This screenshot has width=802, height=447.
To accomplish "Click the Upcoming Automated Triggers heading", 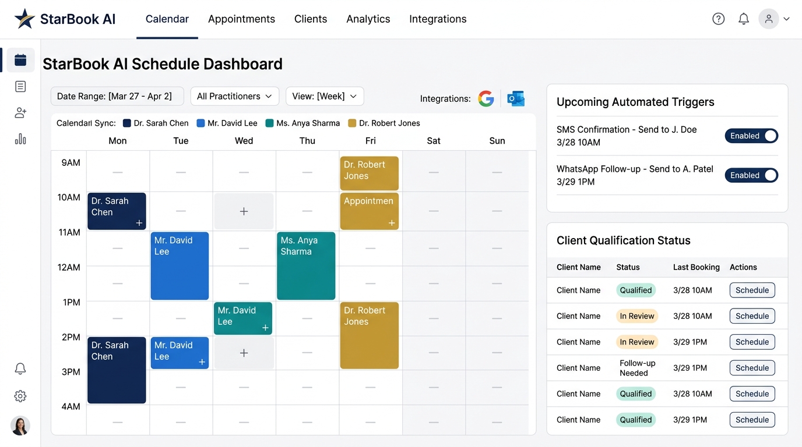I will (635, 102).
